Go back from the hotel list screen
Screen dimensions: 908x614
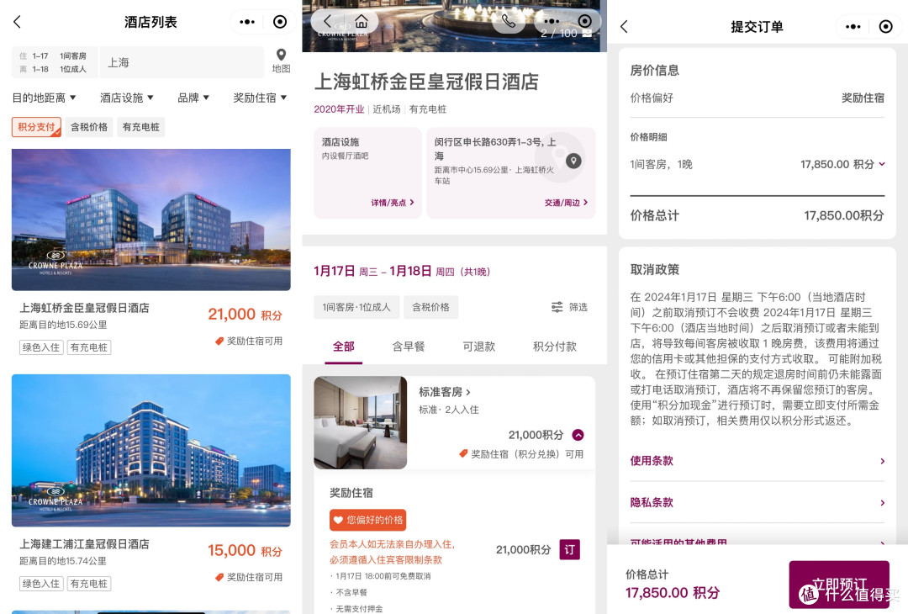pyautogui.click(x=17, y=22)
